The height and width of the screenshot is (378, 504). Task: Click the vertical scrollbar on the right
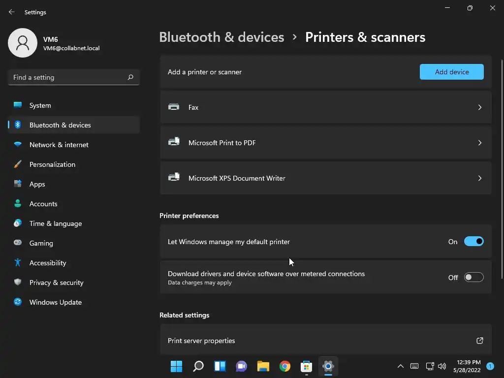click(x=502, y=169)
